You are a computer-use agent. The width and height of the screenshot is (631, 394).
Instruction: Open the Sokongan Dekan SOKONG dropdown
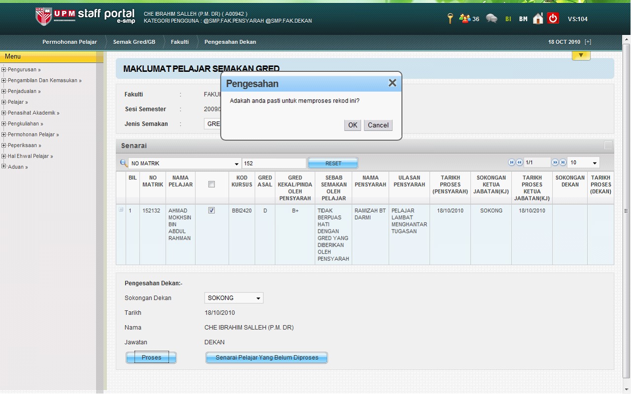pyautogui.click(x=234, y=298)
